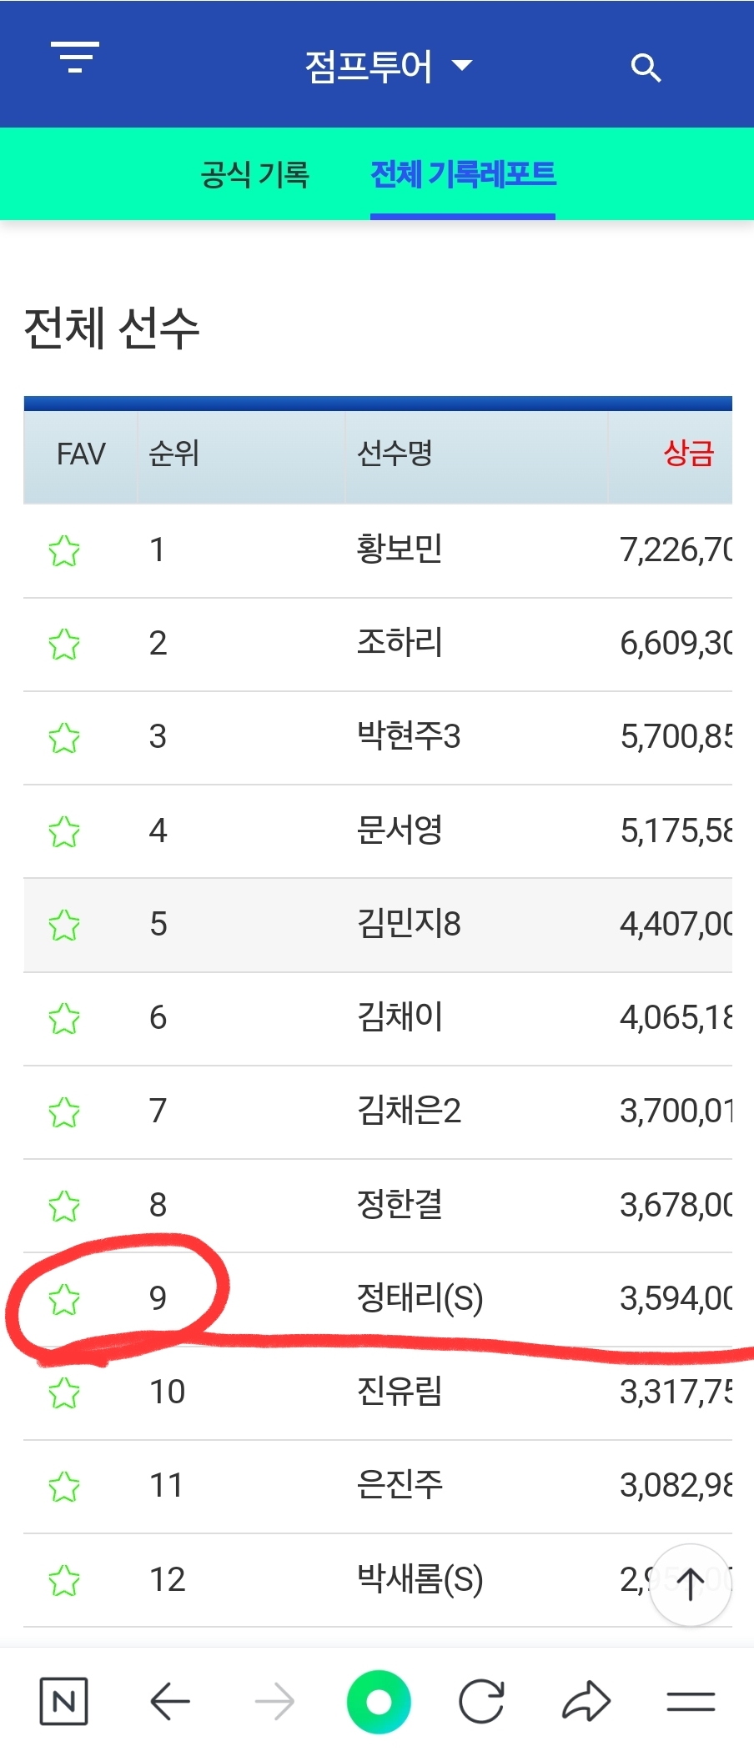The width and height of the screenshot is (754, 1756).
Task: Select the 전체 기록레포트 tab
Action: point(463,174)
